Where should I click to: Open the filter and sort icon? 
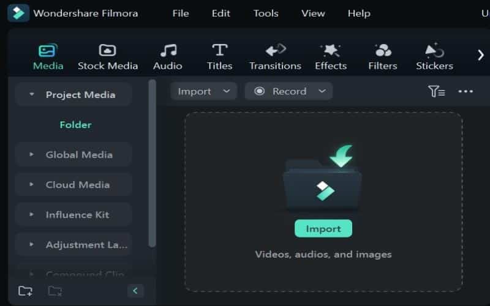tap(437, 91)
